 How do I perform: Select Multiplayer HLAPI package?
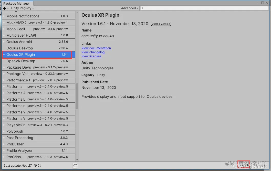pyautogui.click(x=38, y=35)
